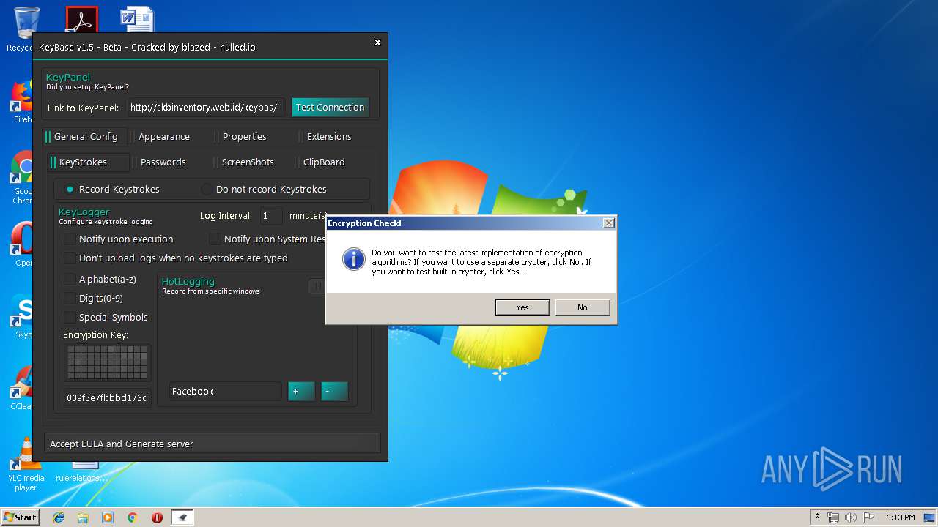This screenshot has width=938, height=527.
Task: Expand the hidden system tray icons arrow
Action: tap(818, 517)
